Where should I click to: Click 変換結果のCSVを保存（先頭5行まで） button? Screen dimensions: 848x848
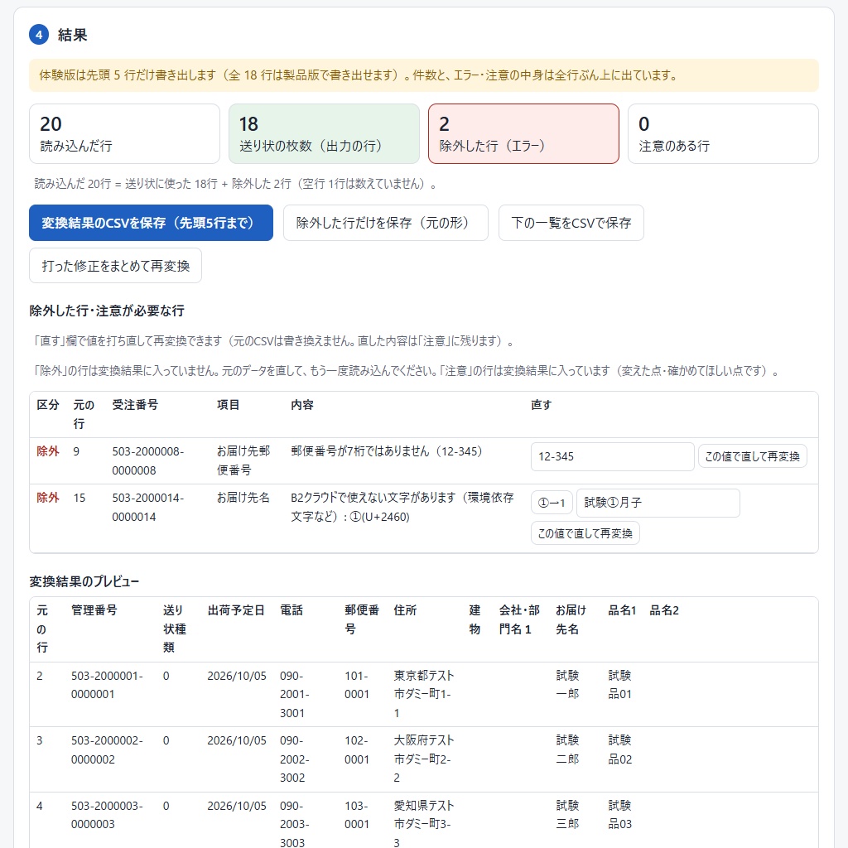[x=151, y=223]
